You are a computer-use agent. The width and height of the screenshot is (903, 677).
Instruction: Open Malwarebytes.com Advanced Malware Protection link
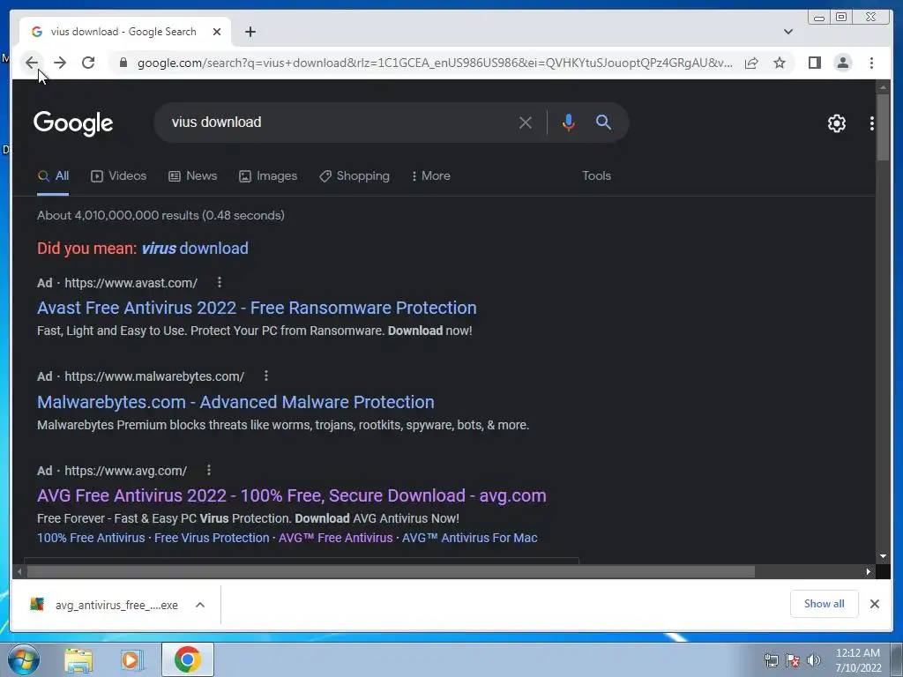pos(235,402)
